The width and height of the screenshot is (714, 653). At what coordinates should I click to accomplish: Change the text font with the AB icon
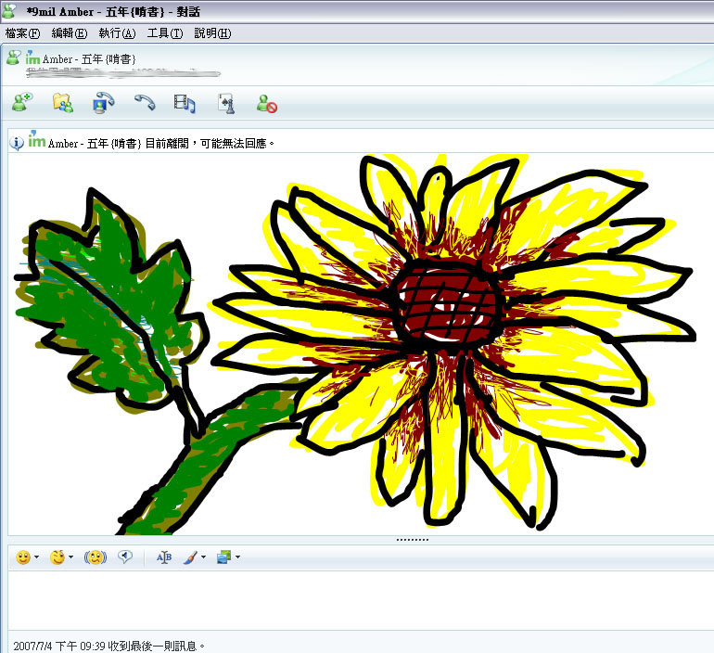(164, 557)
